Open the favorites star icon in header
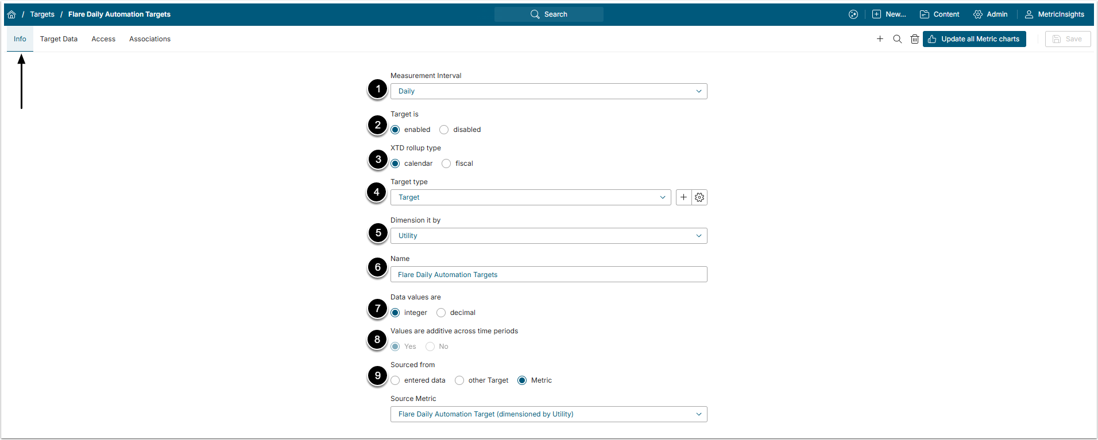The height and width of the screenshot is (440, 1098). [x=853, y=14]
